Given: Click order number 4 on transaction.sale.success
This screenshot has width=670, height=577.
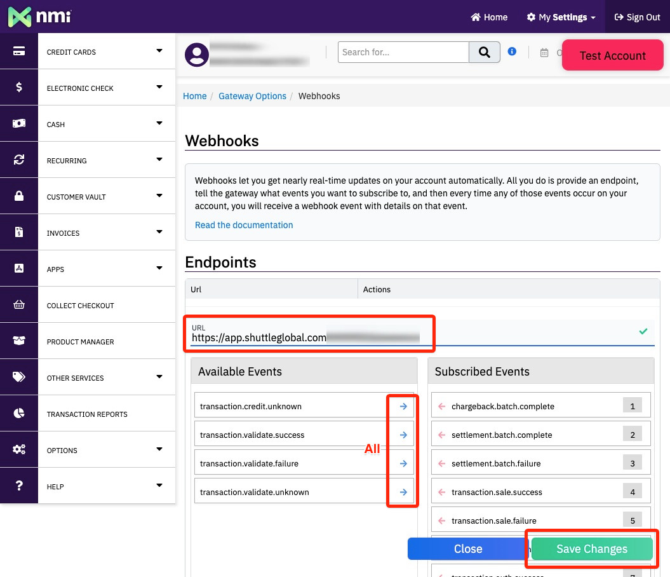Looking at the screenshot, I should pyautogui.click(x=633, y=492).
